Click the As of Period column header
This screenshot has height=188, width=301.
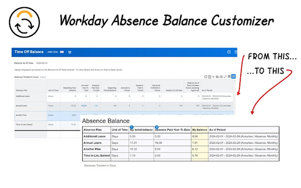pos(218,130)
